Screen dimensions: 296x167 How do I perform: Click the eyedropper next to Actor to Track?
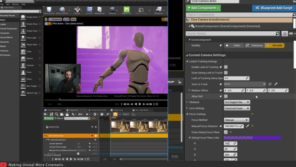[x=276, y=84]
